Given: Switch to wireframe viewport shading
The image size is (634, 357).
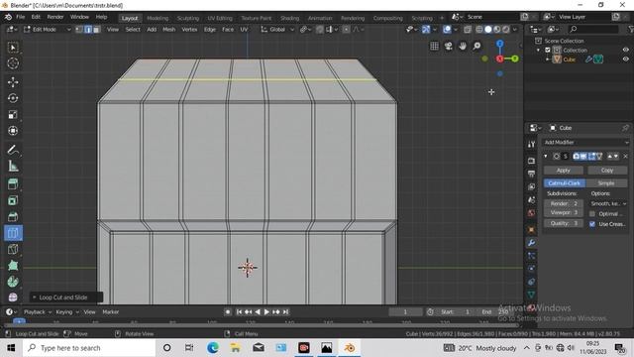Looking at the screenshot, I should pyautogui.click(x=479, y=29).
